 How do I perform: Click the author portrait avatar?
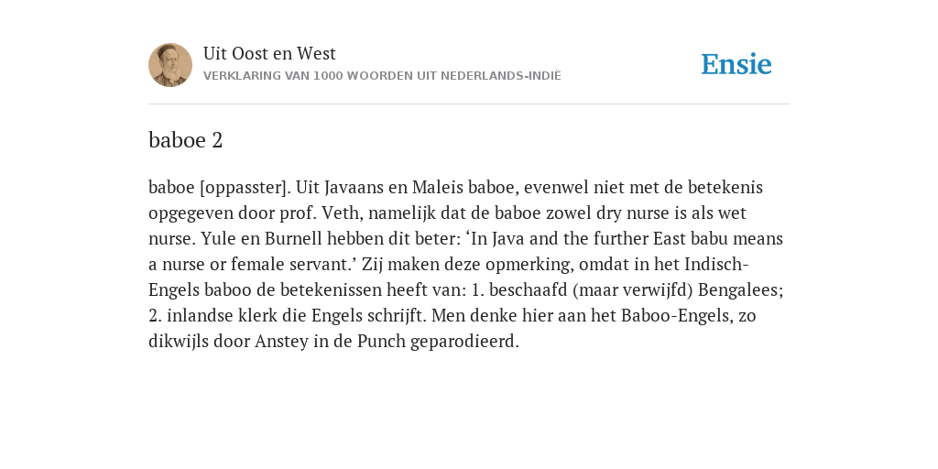tap(170, 65)
